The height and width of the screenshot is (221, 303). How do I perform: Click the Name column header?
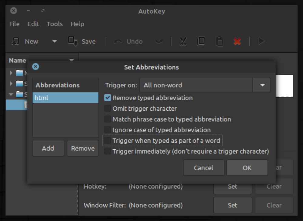click(x=42, y=60)
